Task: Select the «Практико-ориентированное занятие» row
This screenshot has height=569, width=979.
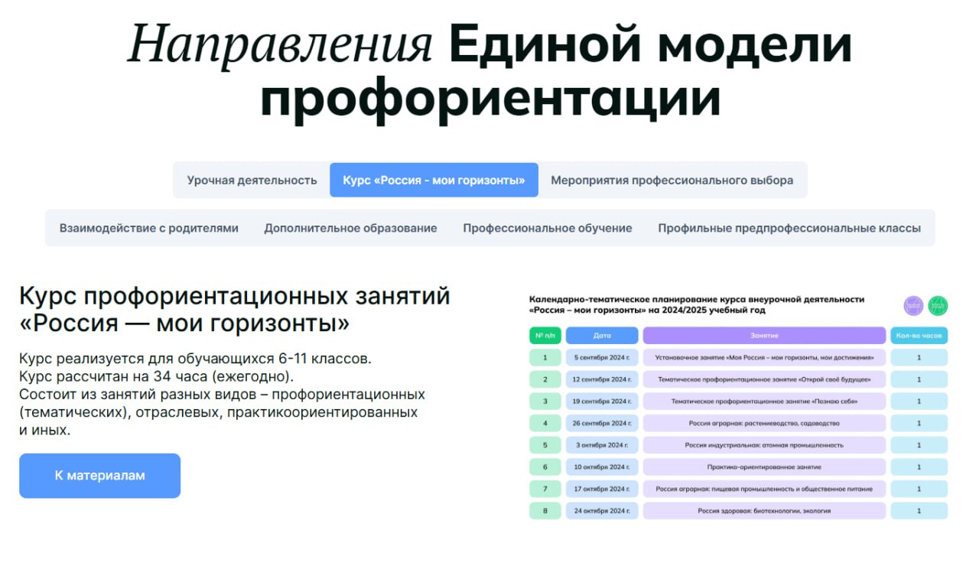Action: [764, 467]
